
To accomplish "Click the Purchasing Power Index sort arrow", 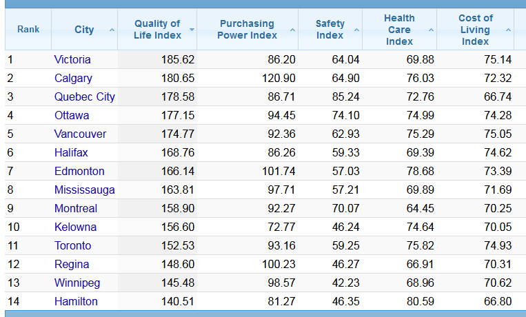I will click(292, 30).
